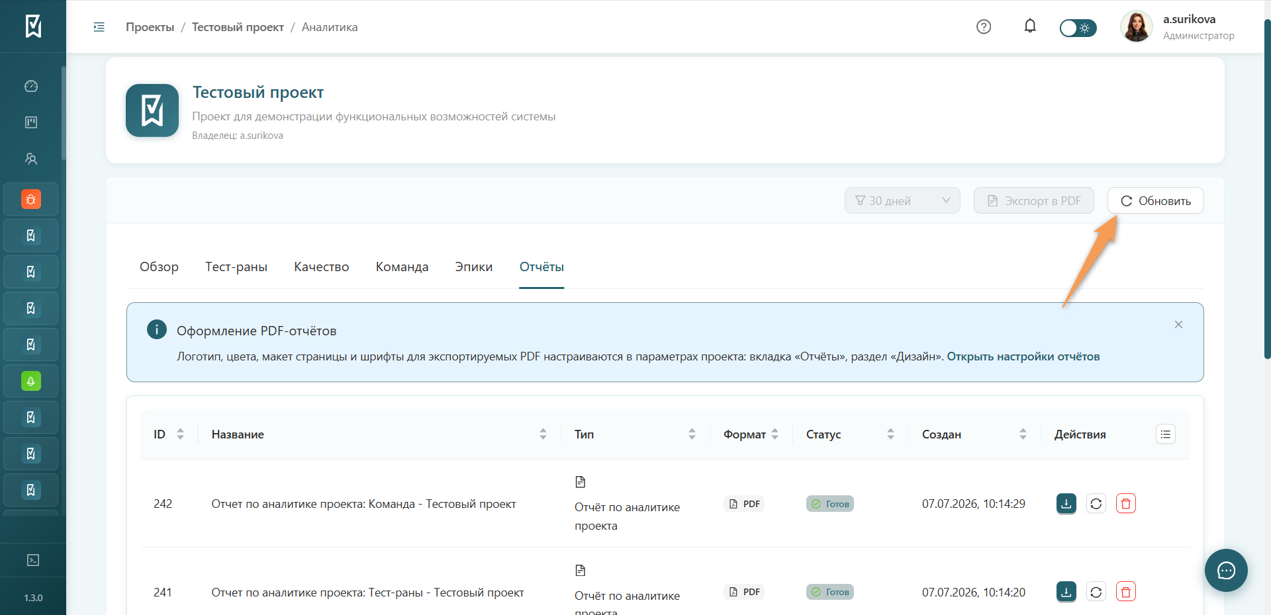Open the terminal console sidebar icon
The width and height of the screenshot is (1271, 615).
pos(33,560)
